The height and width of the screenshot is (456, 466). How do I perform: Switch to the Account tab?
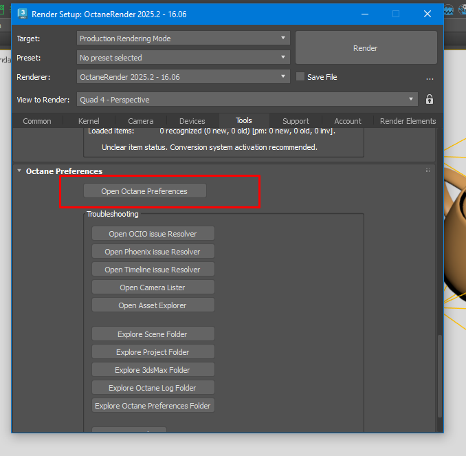point(348,121)
